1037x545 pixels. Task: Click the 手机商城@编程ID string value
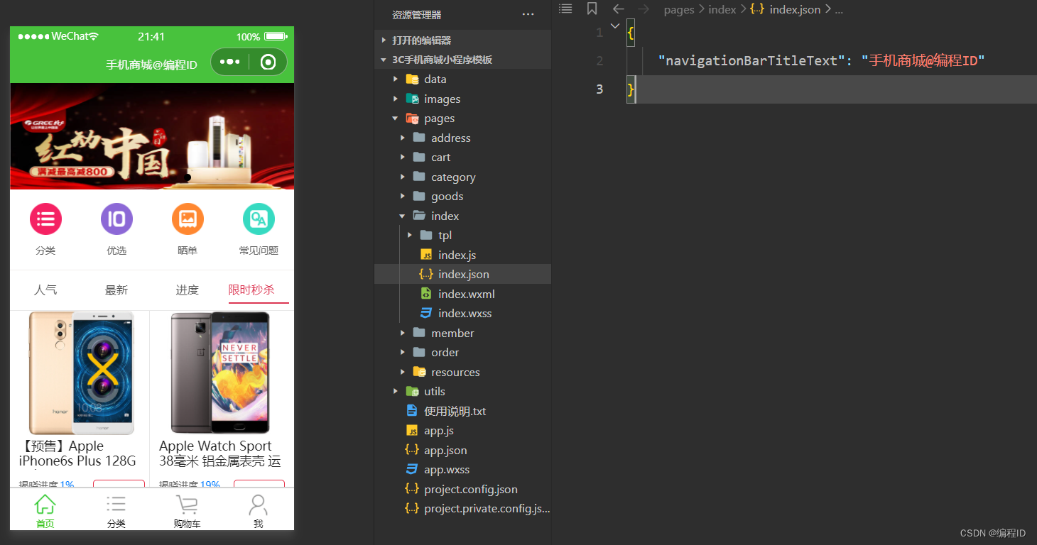[923, 61]
